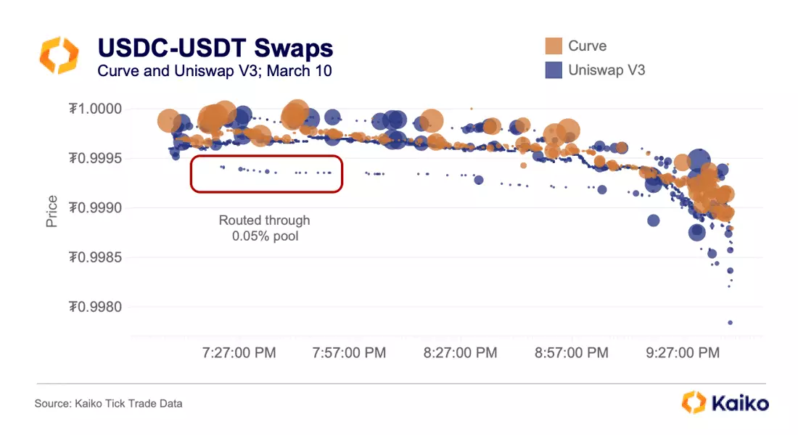The height and width of the screenshot is (435, 798).
Task: Click the Uniswap V3 legend label
Action: pos(606,70)
